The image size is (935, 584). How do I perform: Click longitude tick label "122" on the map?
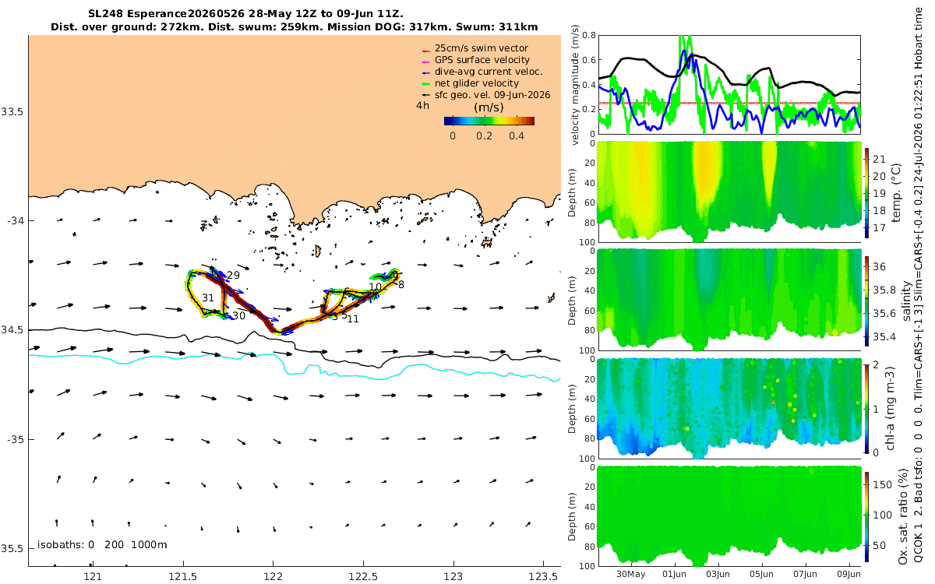(x=273, y=576)
